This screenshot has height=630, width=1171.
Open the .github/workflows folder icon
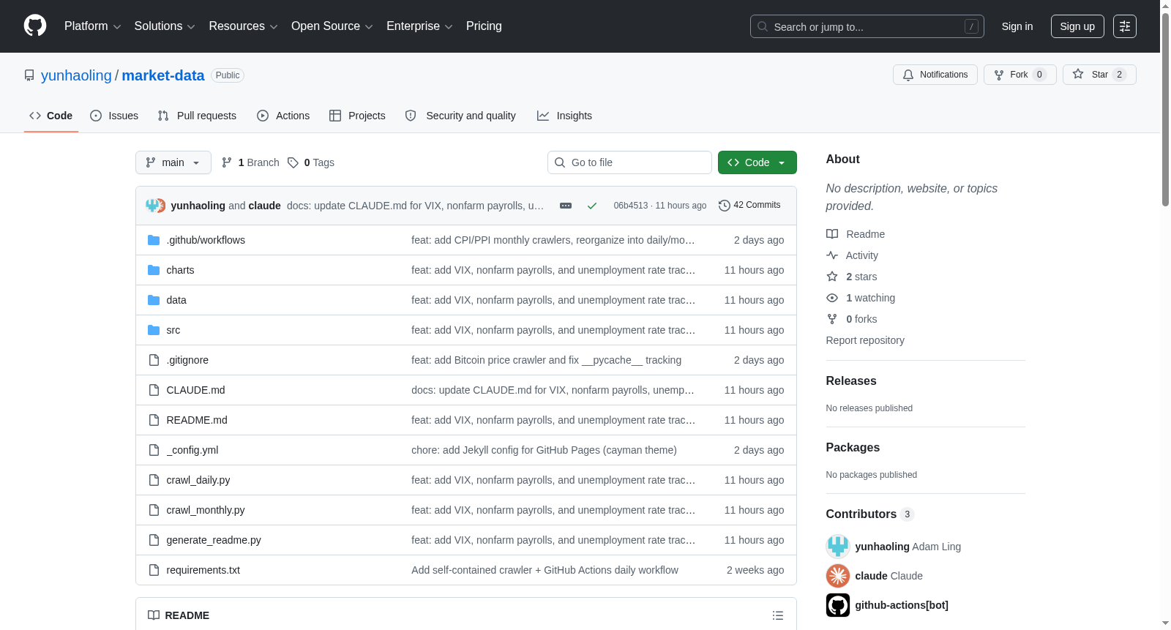(x=154, y=240)
